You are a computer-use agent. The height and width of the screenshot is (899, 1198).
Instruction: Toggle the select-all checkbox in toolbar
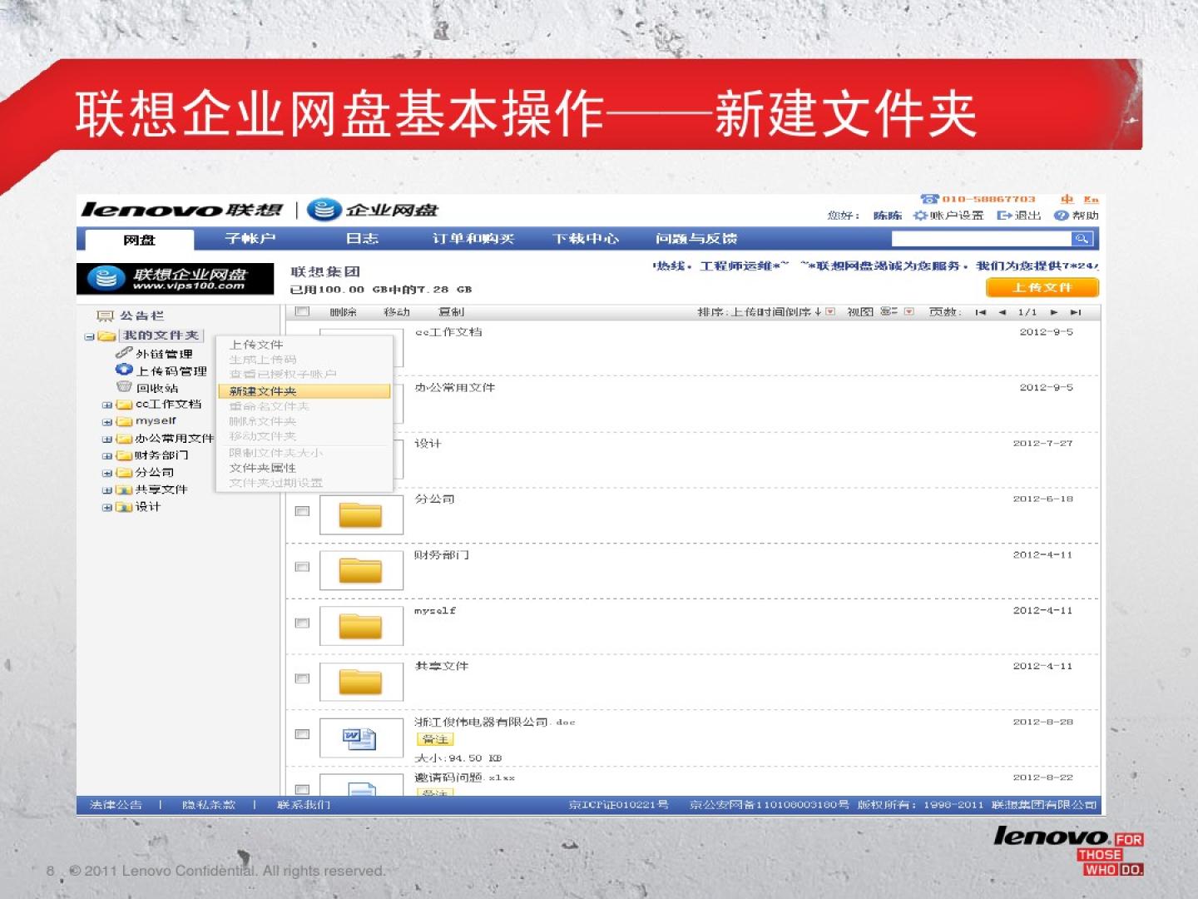point(303,312)
